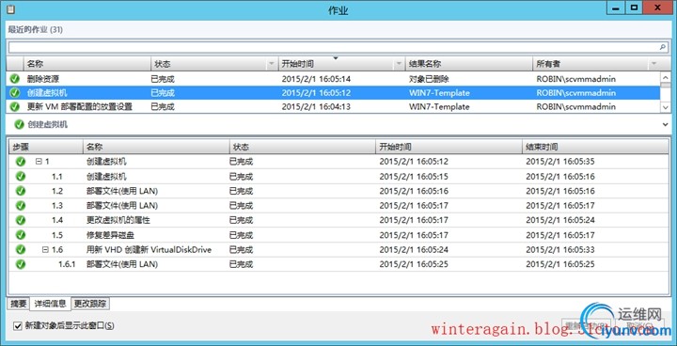Click end time 2015/2/1 16:05:35
Screen dimensions: 677x346
[560, 162]
